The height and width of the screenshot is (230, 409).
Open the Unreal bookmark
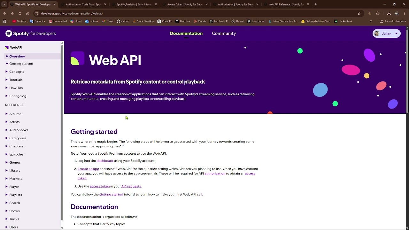tap(237, 21)
